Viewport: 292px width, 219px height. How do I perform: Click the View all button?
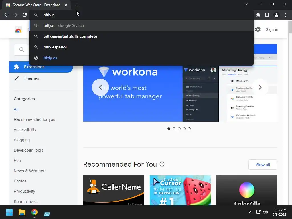[x=263, y=165]
